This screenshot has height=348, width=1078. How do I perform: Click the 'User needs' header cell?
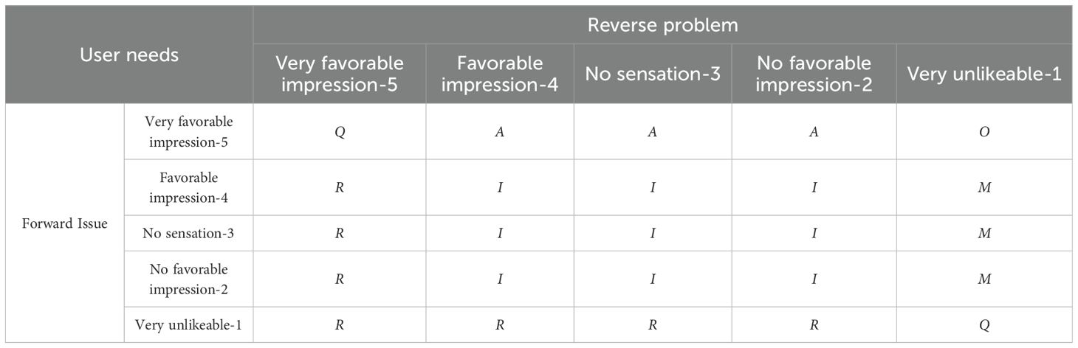pyautogui.click(x=129, y=55)
